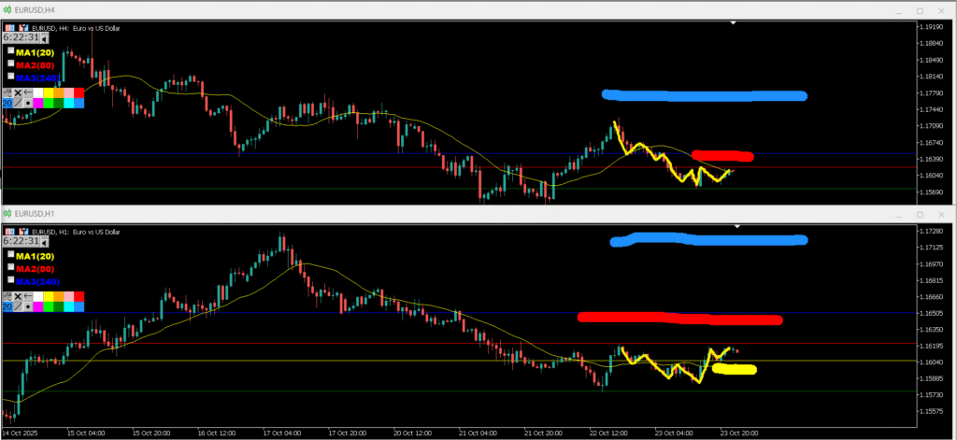Click the second icon left of the EURUSD, H4 chart title
This screenshot has height=440, width=957.
(23, 28)
